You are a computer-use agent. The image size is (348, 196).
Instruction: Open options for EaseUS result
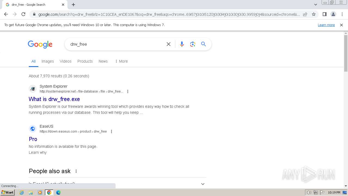(x=111, y=131)
